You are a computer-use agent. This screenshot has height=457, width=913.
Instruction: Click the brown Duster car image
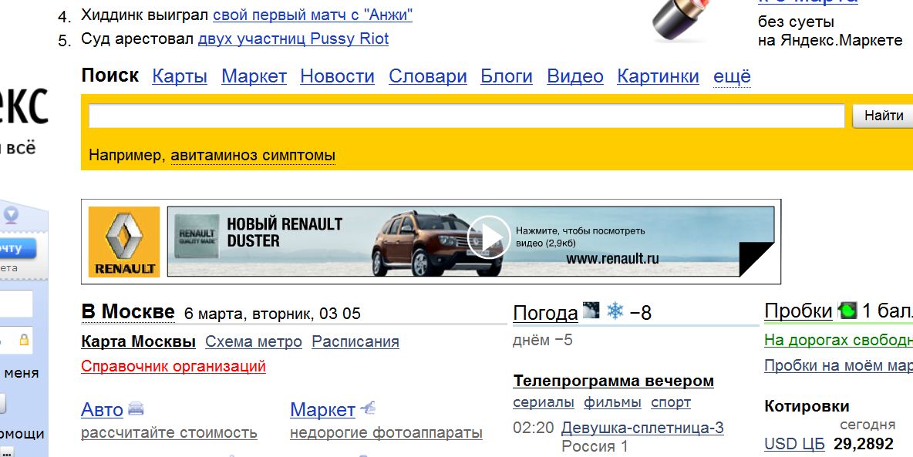click(438, 243)
